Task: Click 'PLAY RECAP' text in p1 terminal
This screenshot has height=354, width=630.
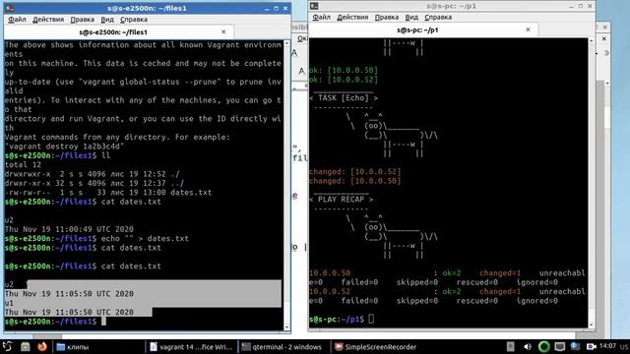Action: pos(342,200)
